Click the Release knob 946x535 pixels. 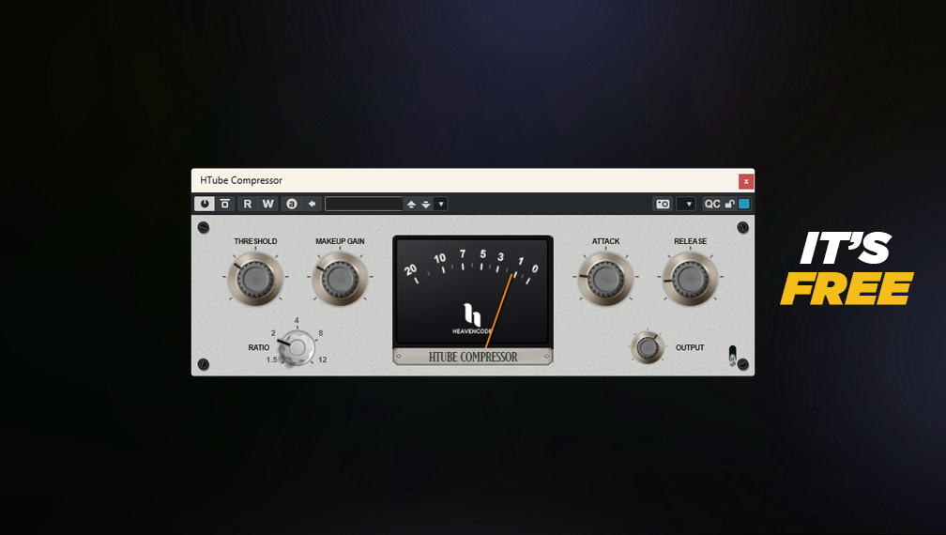tap(690, 279)
